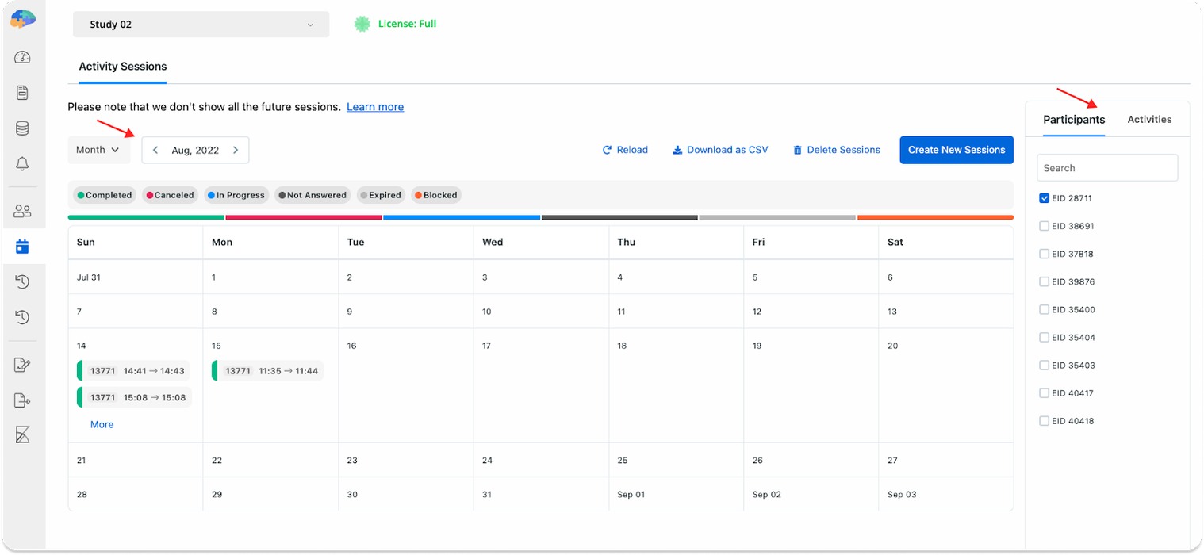Screen dimensions: 1204x555
Task: Select the calendar sessions icon in sidebar
Action: point(23,246)
